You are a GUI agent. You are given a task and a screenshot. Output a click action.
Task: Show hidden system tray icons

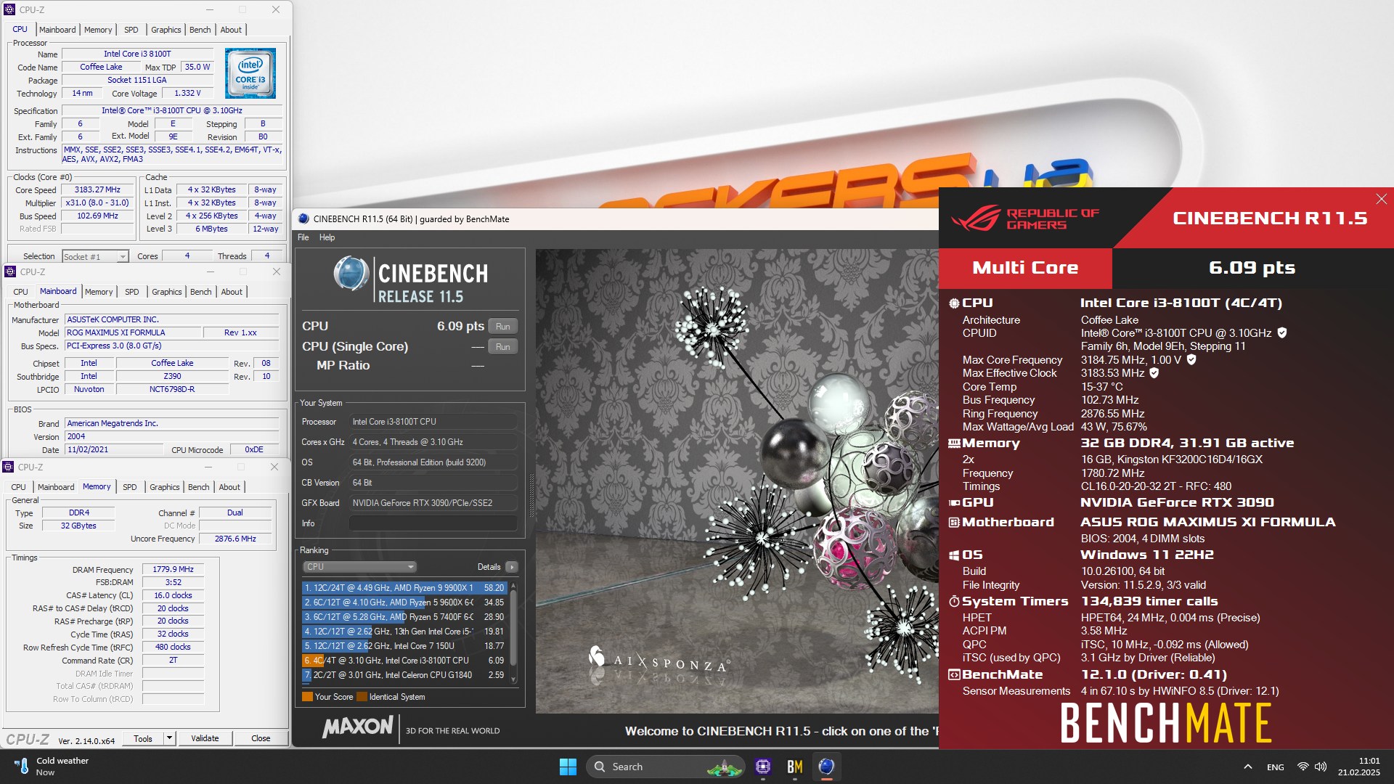pos(1247,767)
